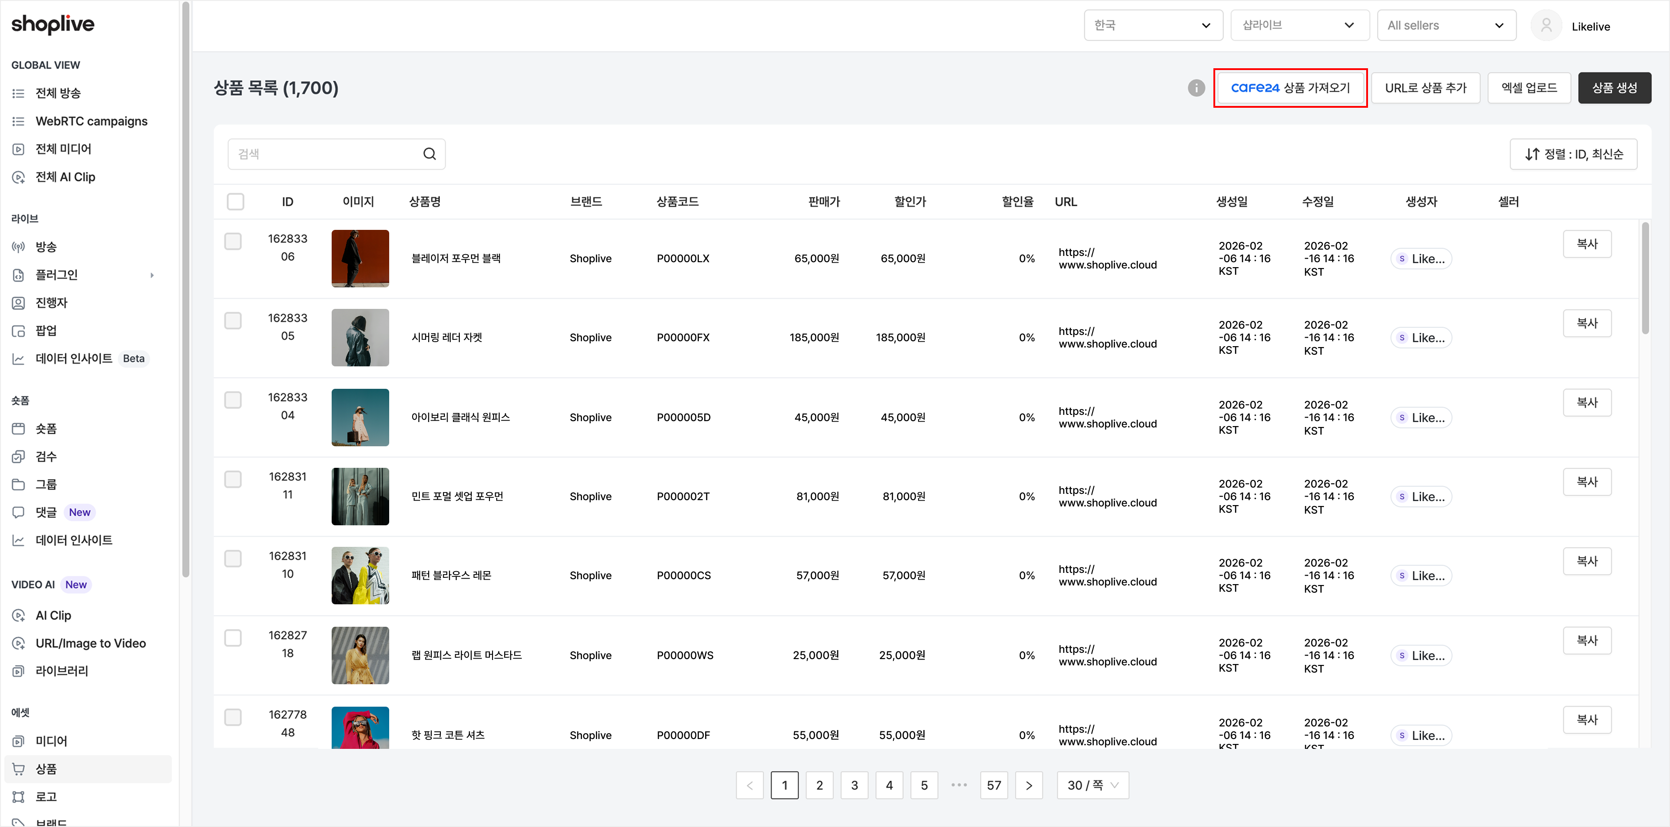Click the 방송 broadcast icon
The height and width of the screenshot is (827, 1670).
pyautogui.click(x=18, y=247)
